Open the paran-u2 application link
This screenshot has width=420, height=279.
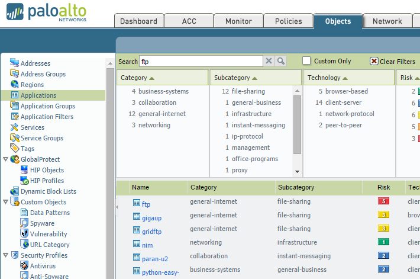(x=155, y=259)
